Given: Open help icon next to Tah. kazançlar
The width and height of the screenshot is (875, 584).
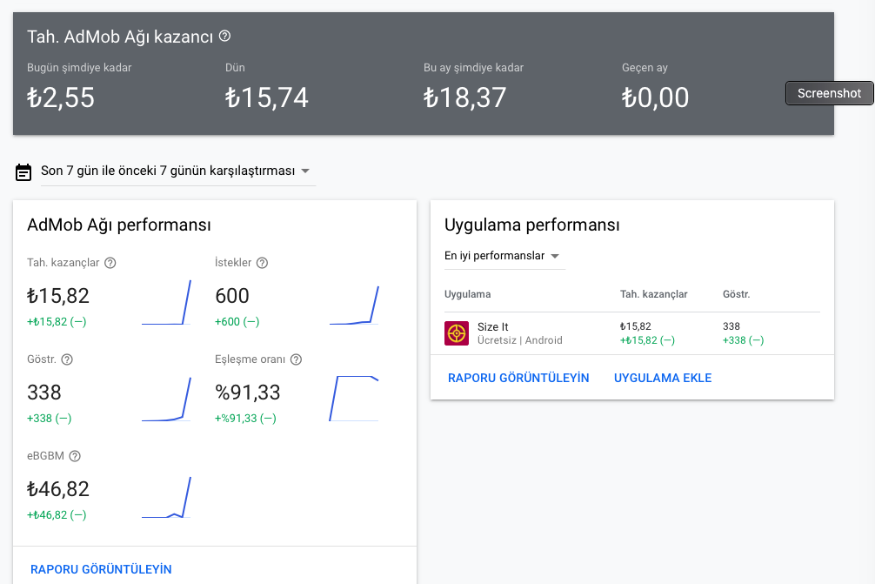Looking at the screenshot, I should pos(110,263).
